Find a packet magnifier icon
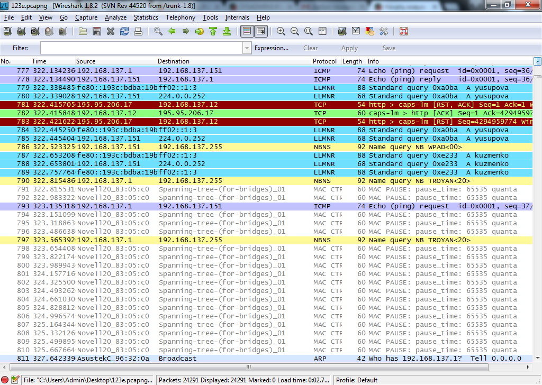Screen dimensions: 542x385 (x=158, y=31)
